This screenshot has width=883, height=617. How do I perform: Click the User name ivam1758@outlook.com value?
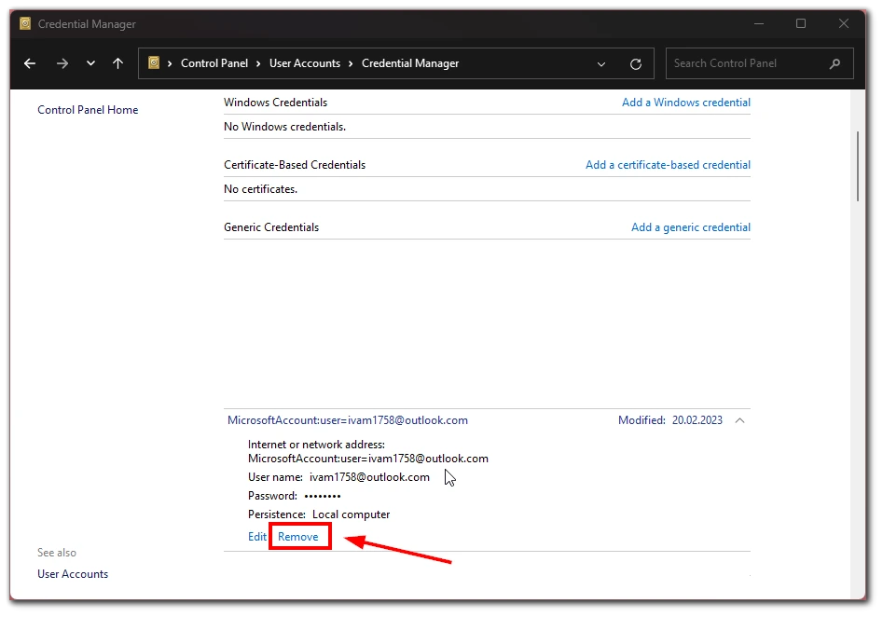369,477
